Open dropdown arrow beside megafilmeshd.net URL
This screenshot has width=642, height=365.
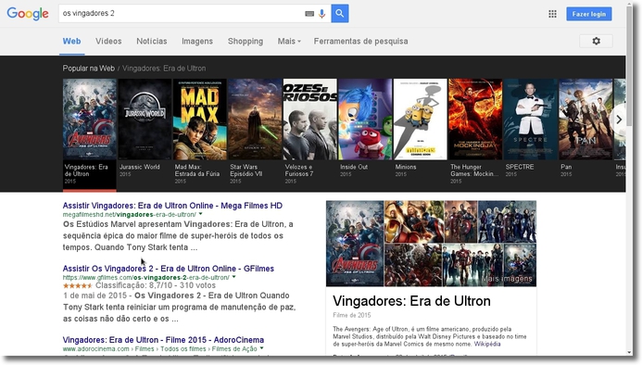point(201,214)
